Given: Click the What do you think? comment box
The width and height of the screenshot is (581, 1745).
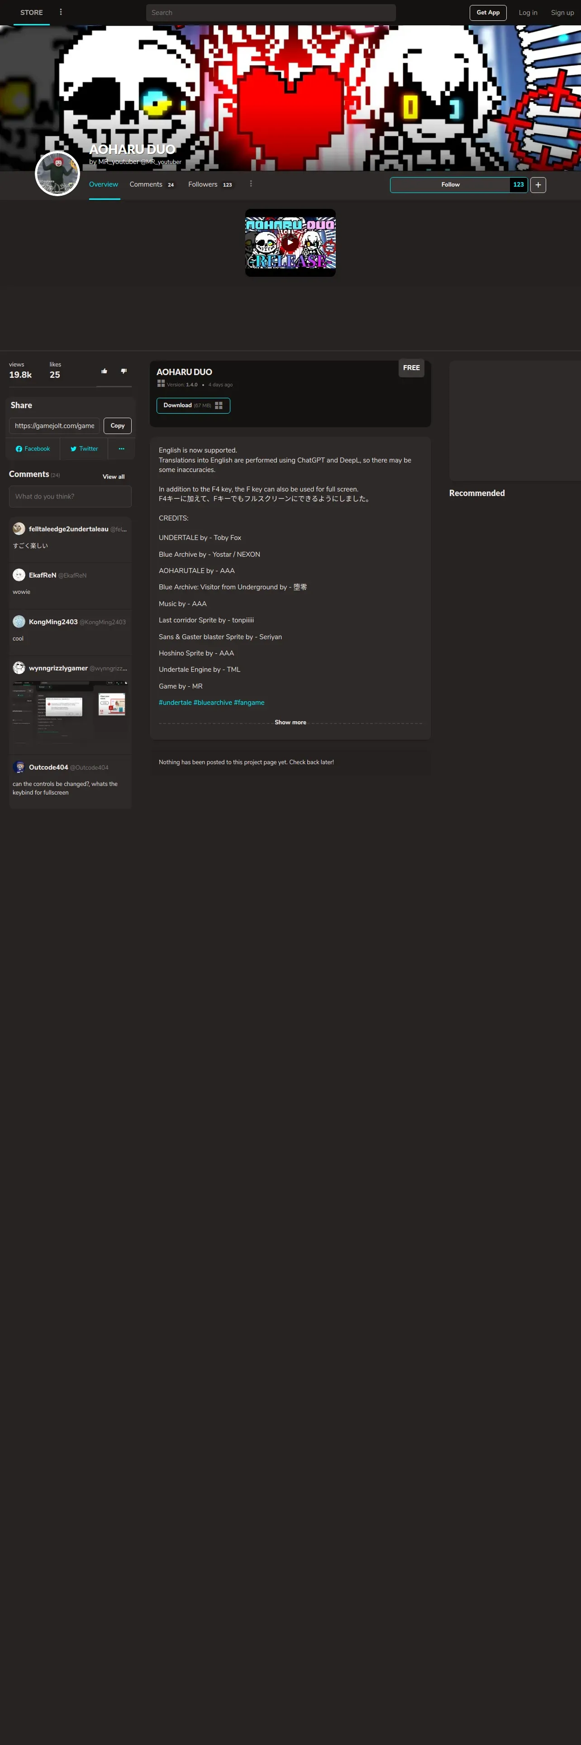Looking at the screenshot, I should (70, 496).
